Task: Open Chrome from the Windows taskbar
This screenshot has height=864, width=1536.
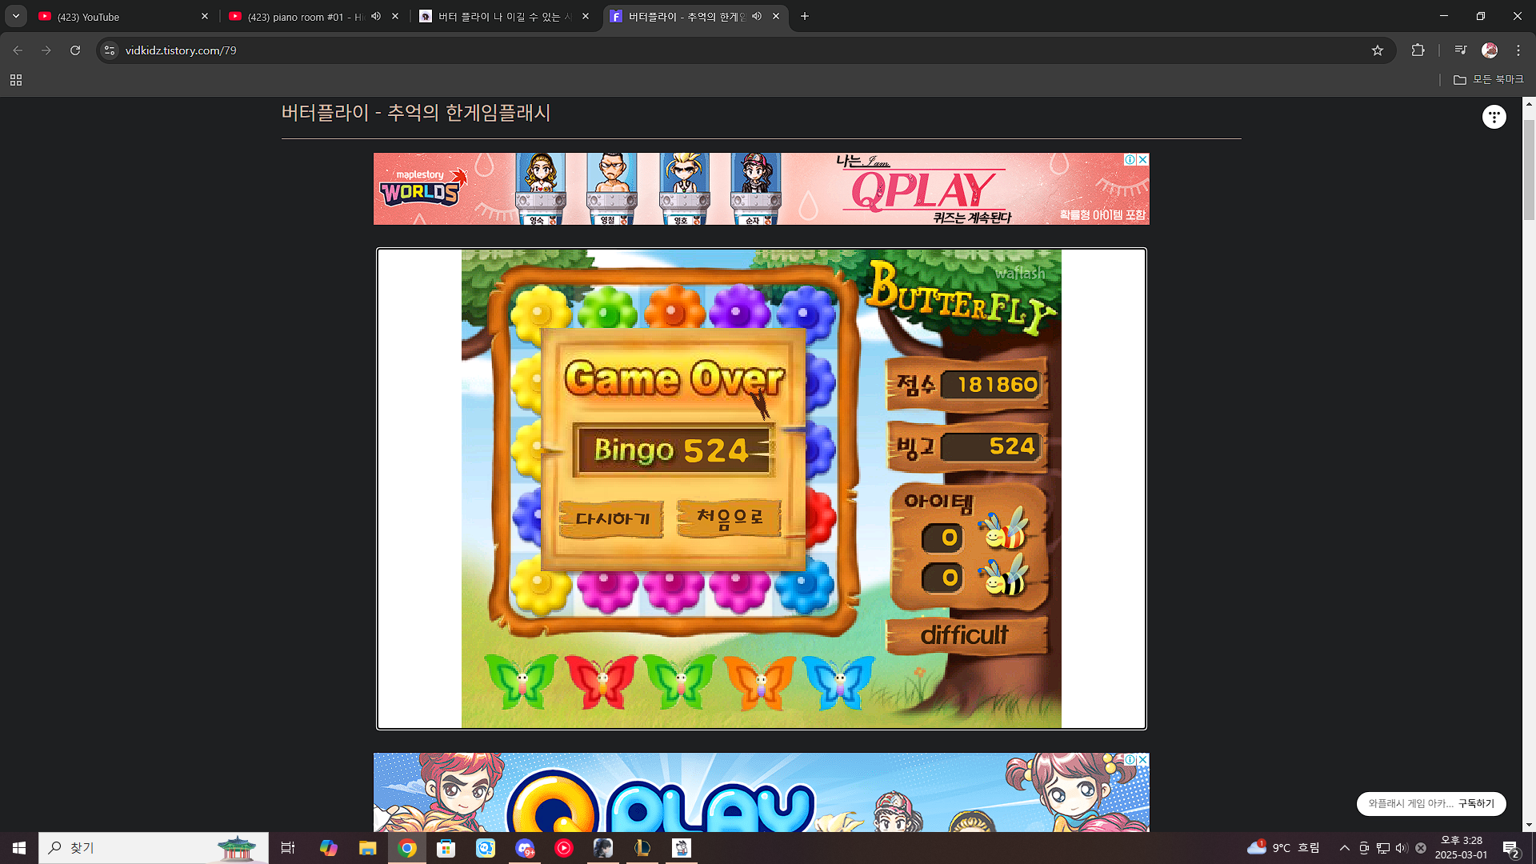Action: (x=407, y=848)
